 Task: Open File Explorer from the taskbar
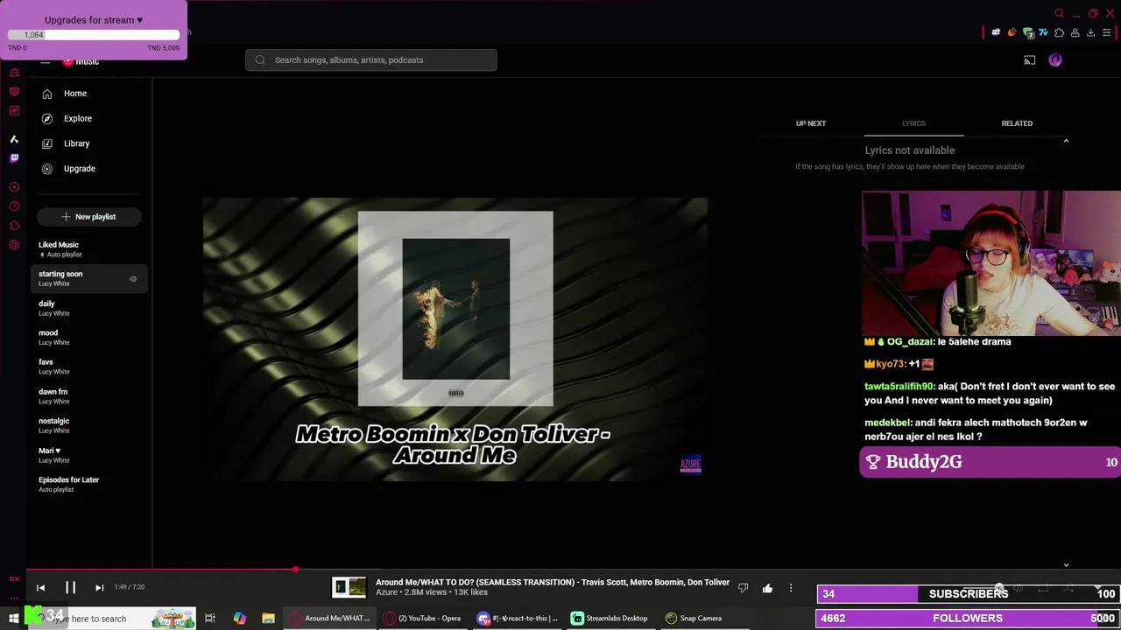click(x=268, y=619)
